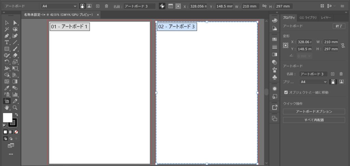Select the Hand tool

pos(7,107)
